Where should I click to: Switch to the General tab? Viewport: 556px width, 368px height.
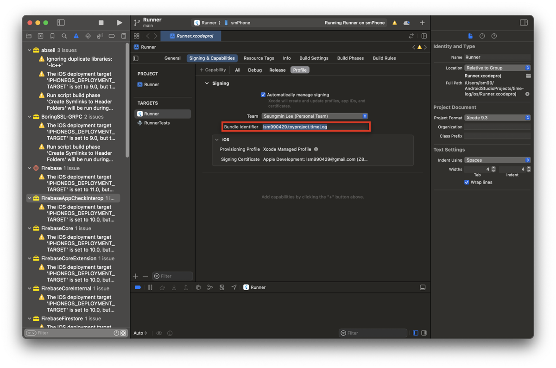172,58
